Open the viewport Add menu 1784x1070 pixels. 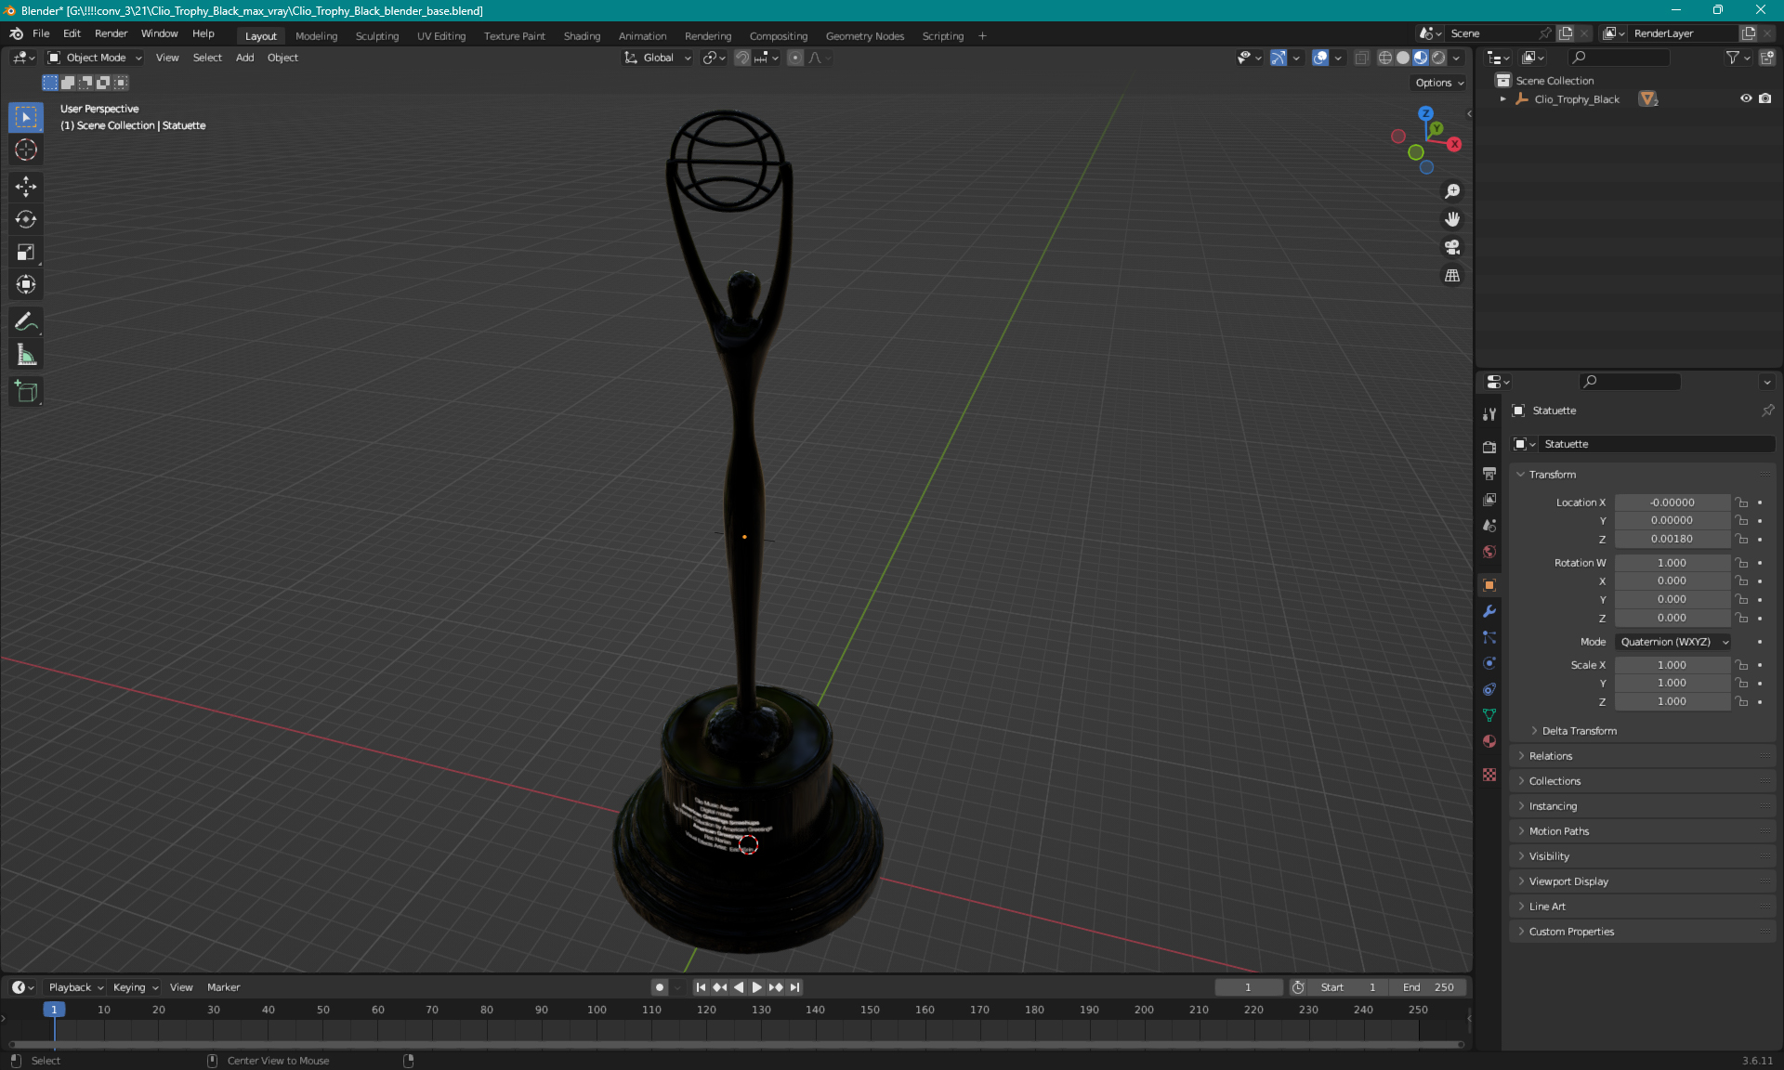pos(244,58)
